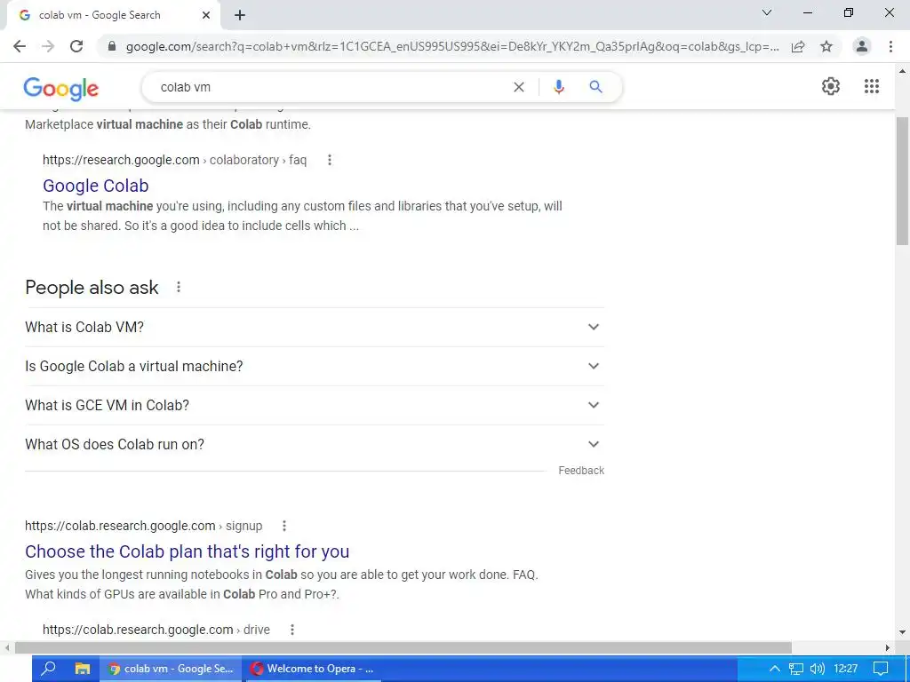Open People also ask options menu
The height and width of the screenshot is (682, 910).
coord(178,287)
